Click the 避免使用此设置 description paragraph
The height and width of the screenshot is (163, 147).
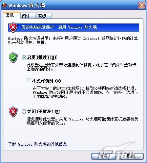(82, 121)
